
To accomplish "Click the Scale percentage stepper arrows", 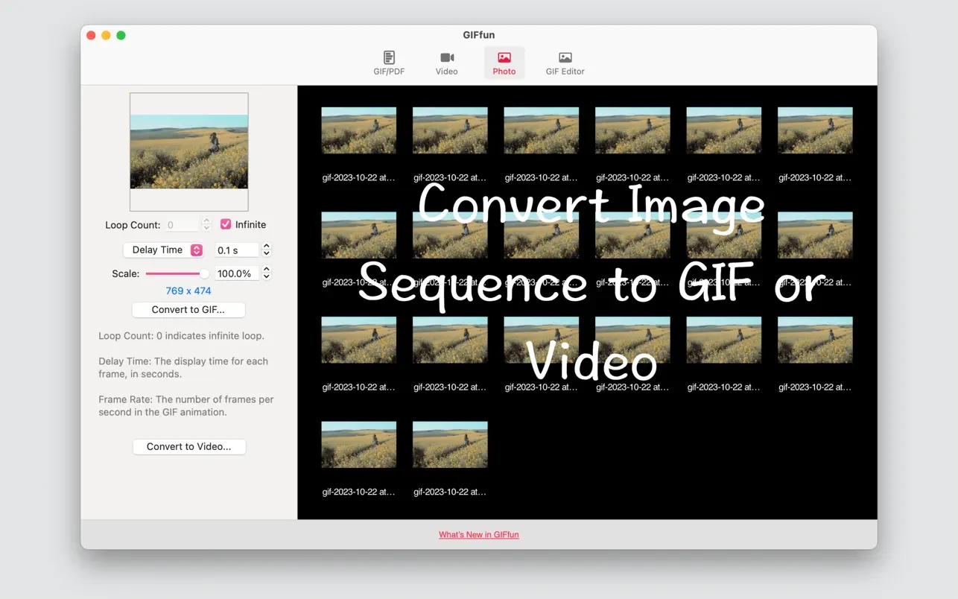I will [x=267, y=273].
